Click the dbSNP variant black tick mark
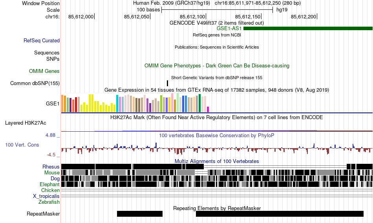This screenshot has height=223, width=373. point(168,83)
